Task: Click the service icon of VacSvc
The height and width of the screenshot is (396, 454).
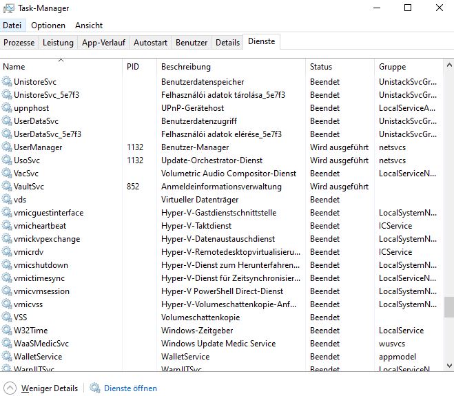Action: click(7, 173)
